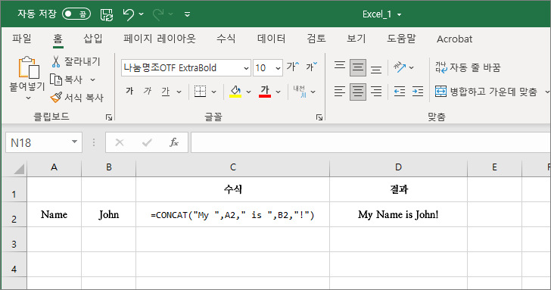Expand fill color dropdown arrow
551x290 pixels.
pyautogui.click(x=248, y=92)
